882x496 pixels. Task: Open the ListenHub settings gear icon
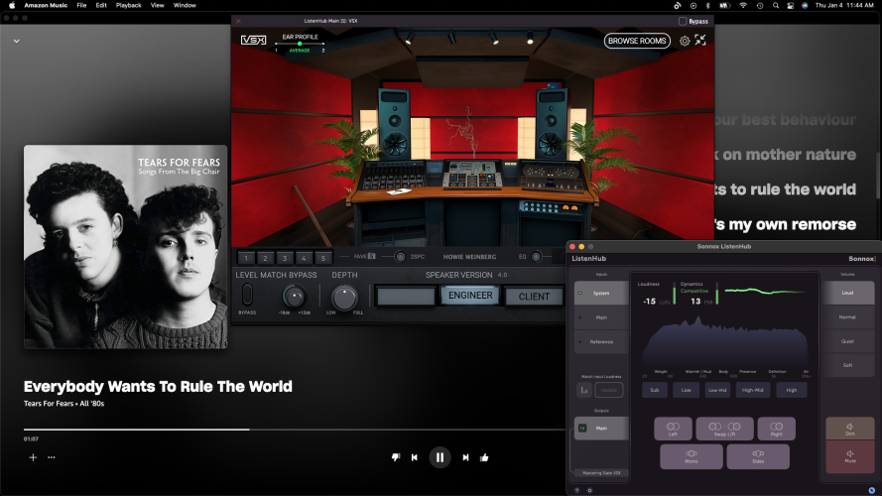[x=589, y=490]
